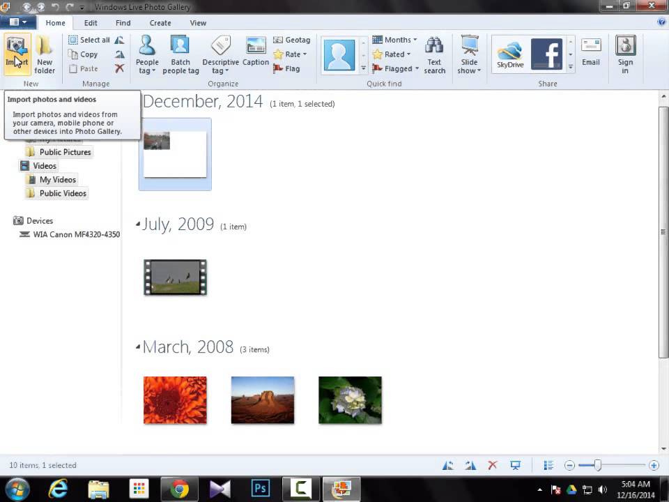Image resolution: width=669 pixels, height=502 pixels.
Task: Open the View tab
Action: pos(197,22)
